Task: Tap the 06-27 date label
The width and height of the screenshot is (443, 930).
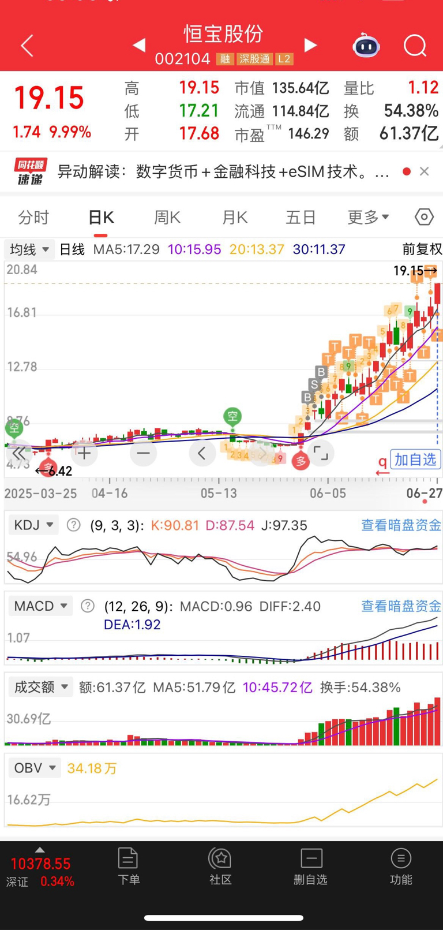Action: [x=425, y=493]
